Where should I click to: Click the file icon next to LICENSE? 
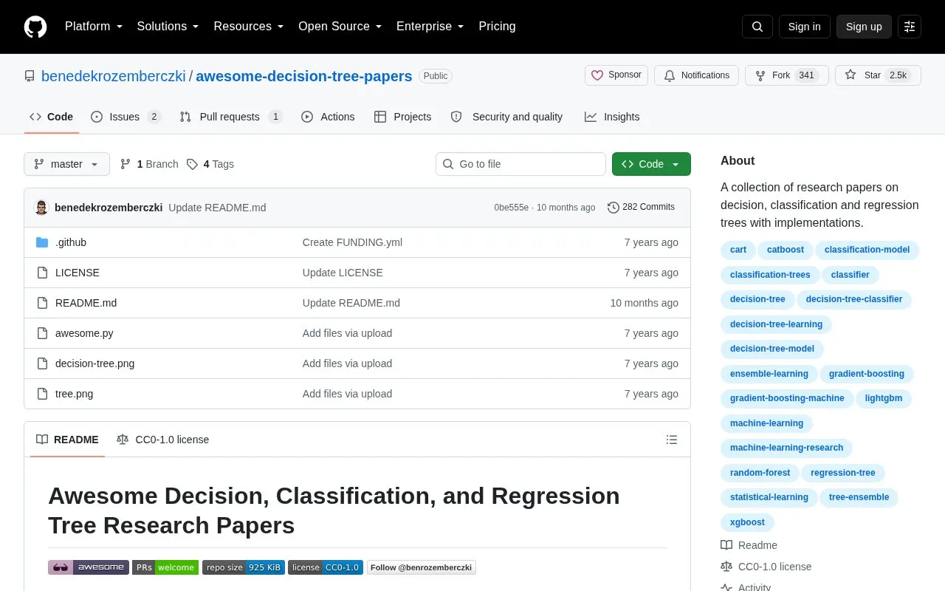42,273
